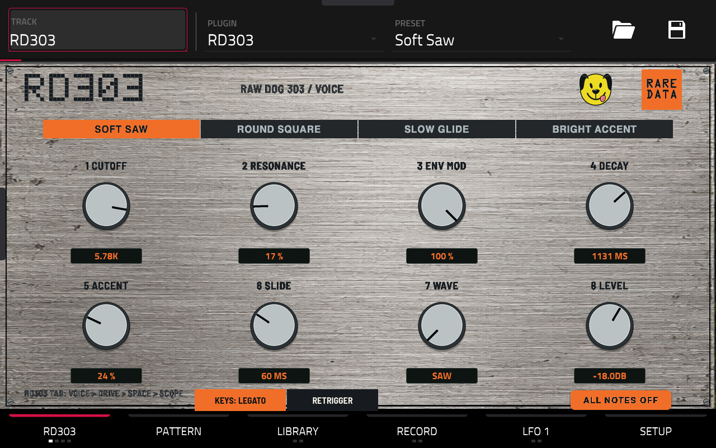Click the Raw Dog 303 / Voice title
This screenshot has height=448, width=716.
pyautogui.click(x=292, y=89)
